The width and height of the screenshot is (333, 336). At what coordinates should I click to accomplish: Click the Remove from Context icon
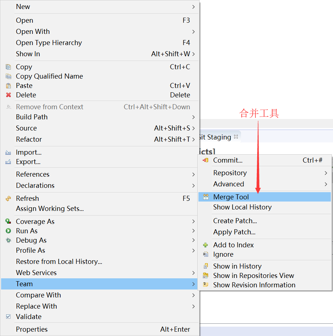(x=8, y=107)
